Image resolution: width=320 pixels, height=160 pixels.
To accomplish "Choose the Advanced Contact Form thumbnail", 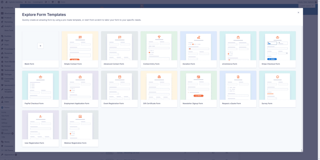I will (119, 46).
